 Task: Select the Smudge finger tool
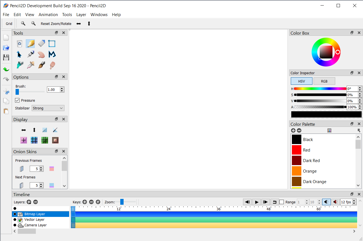tap(52, 65)
